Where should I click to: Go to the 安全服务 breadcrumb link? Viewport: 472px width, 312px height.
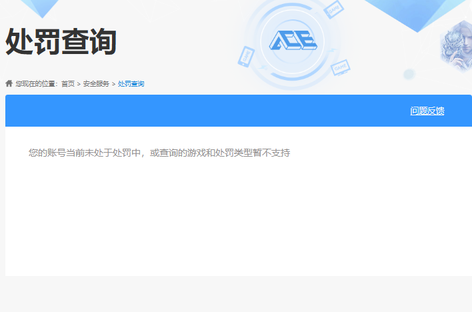click(x=96, y=84)
